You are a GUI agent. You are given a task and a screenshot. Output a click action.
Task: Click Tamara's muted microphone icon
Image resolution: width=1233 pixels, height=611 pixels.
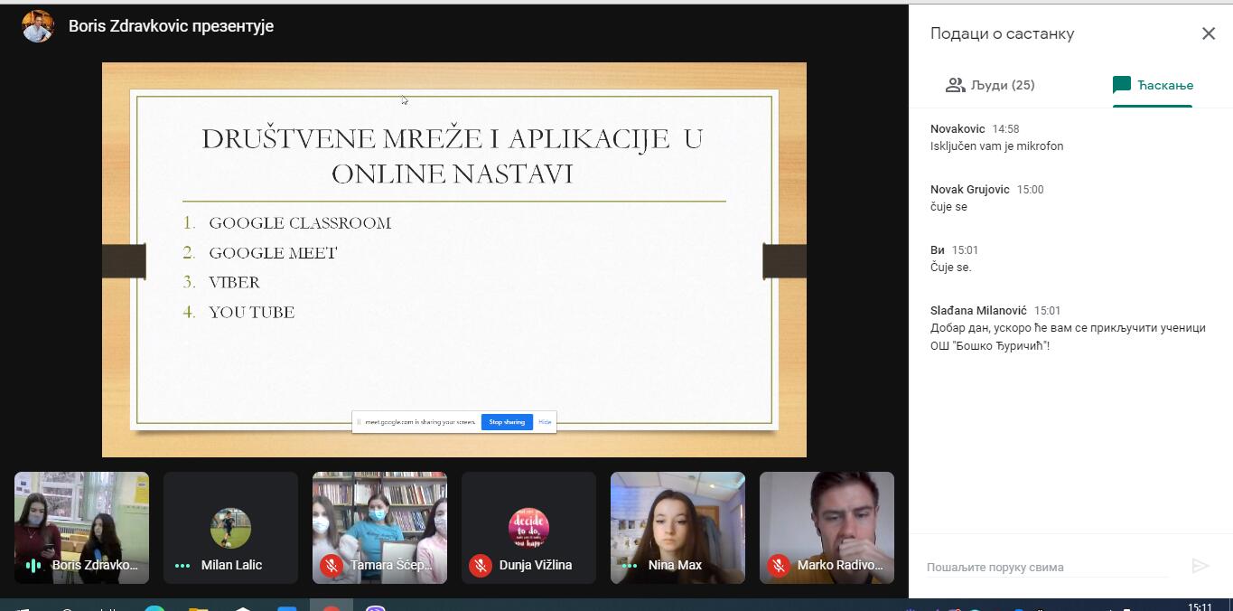(x=332, y=565)
